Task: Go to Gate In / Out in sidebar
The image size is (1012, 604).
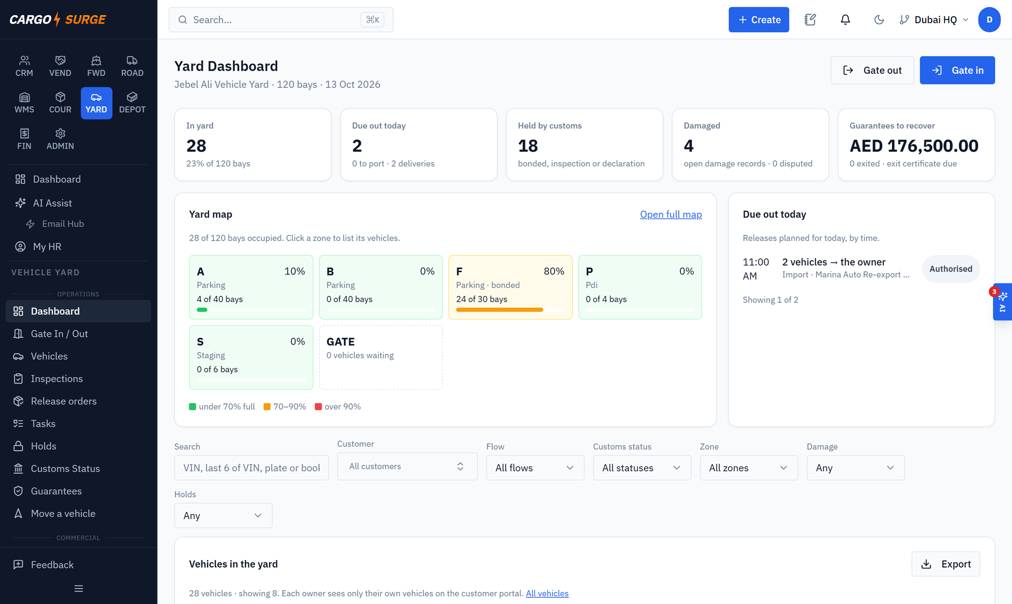Action: click(78, 334)
